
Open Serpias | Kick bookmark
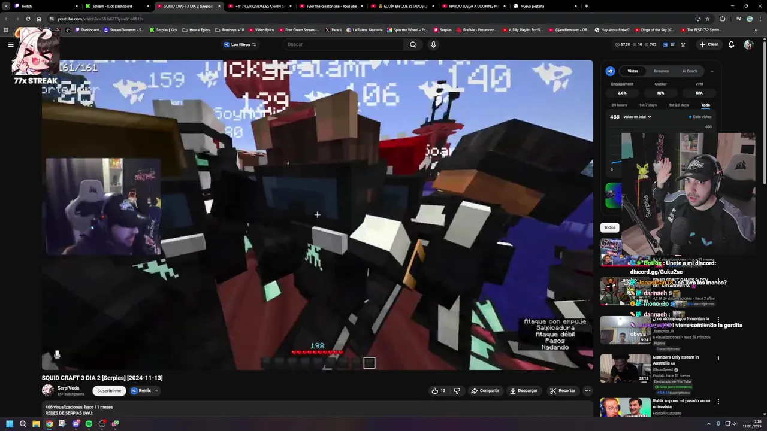click(x=164, y=29)
